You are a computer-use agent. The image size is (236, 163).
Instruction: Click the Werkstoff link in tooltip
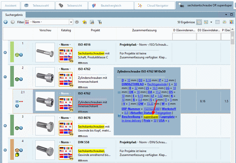click(169, 109)
